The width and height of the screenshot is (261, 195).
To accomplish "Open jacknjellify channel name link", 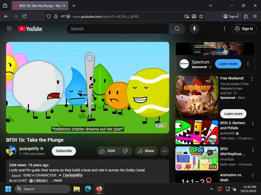I will tap(29, 149).
